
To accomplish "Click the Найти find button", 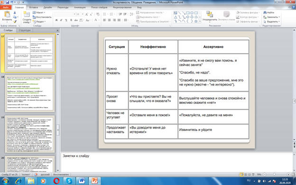I will coord(269,12).
